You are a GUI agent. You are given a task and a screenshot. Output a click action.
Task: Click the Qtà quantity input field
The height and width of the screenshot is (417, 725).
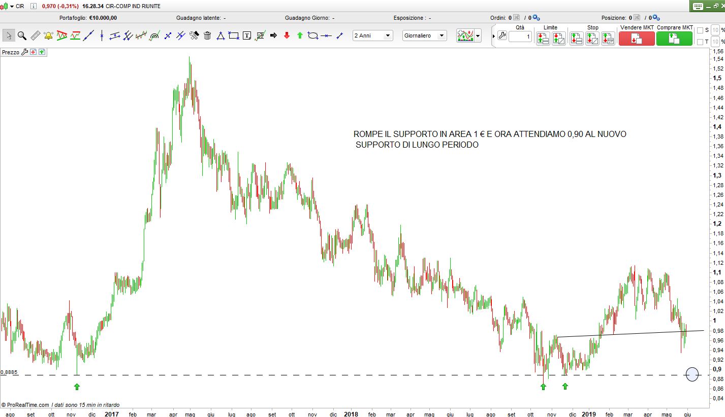click(520, 37)
